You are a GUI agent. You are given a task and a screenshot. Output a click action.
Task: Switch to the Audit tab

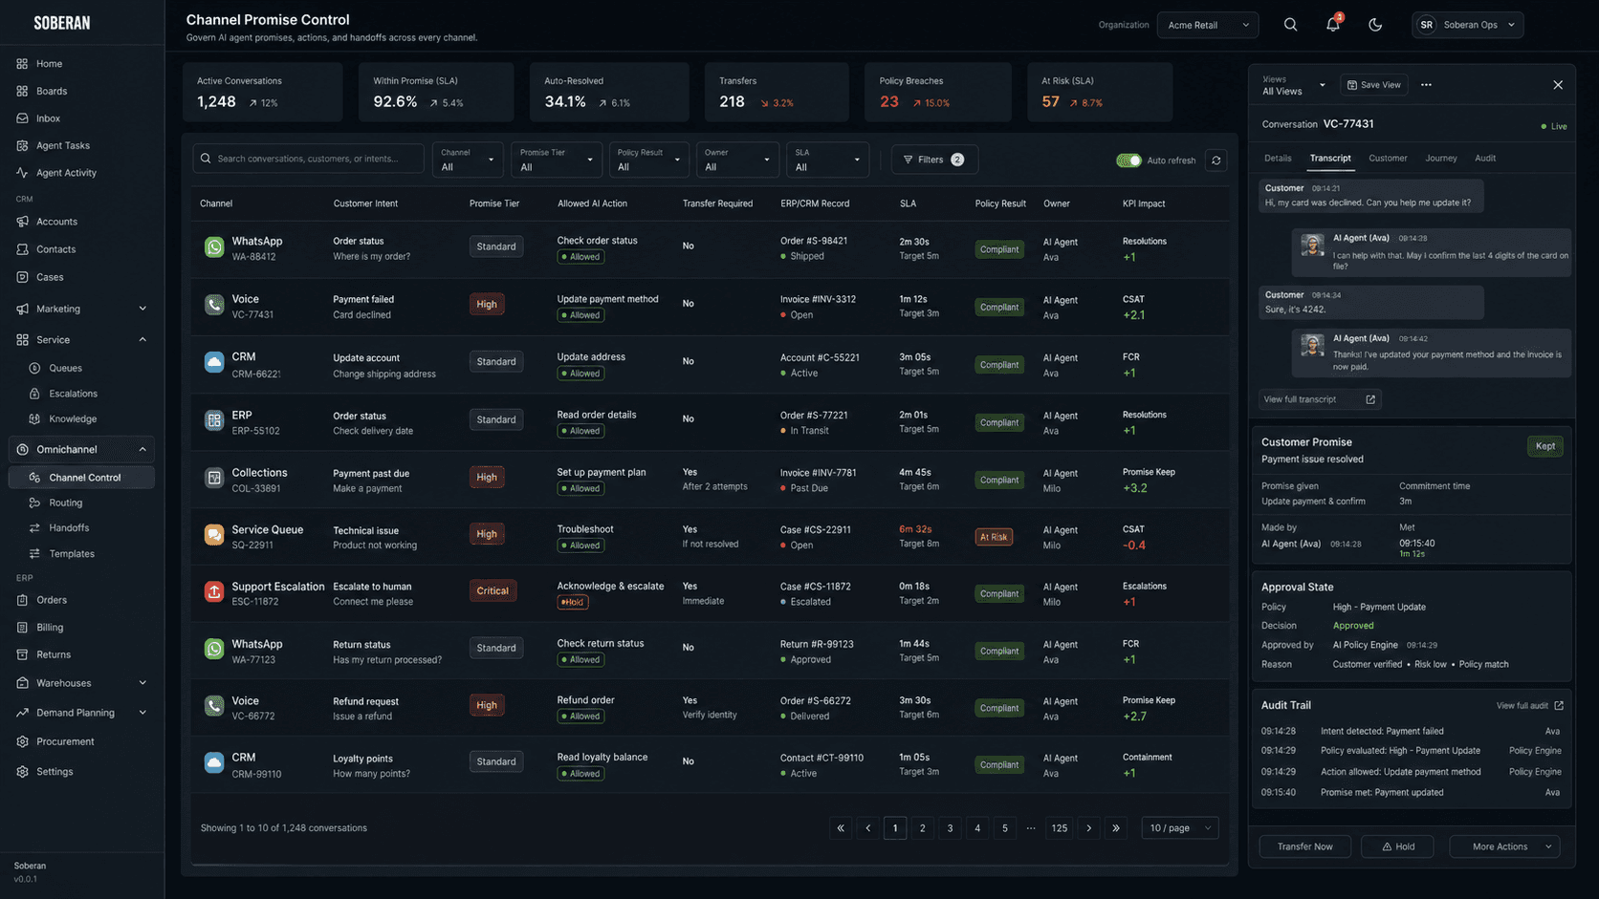click(1485, 159)
